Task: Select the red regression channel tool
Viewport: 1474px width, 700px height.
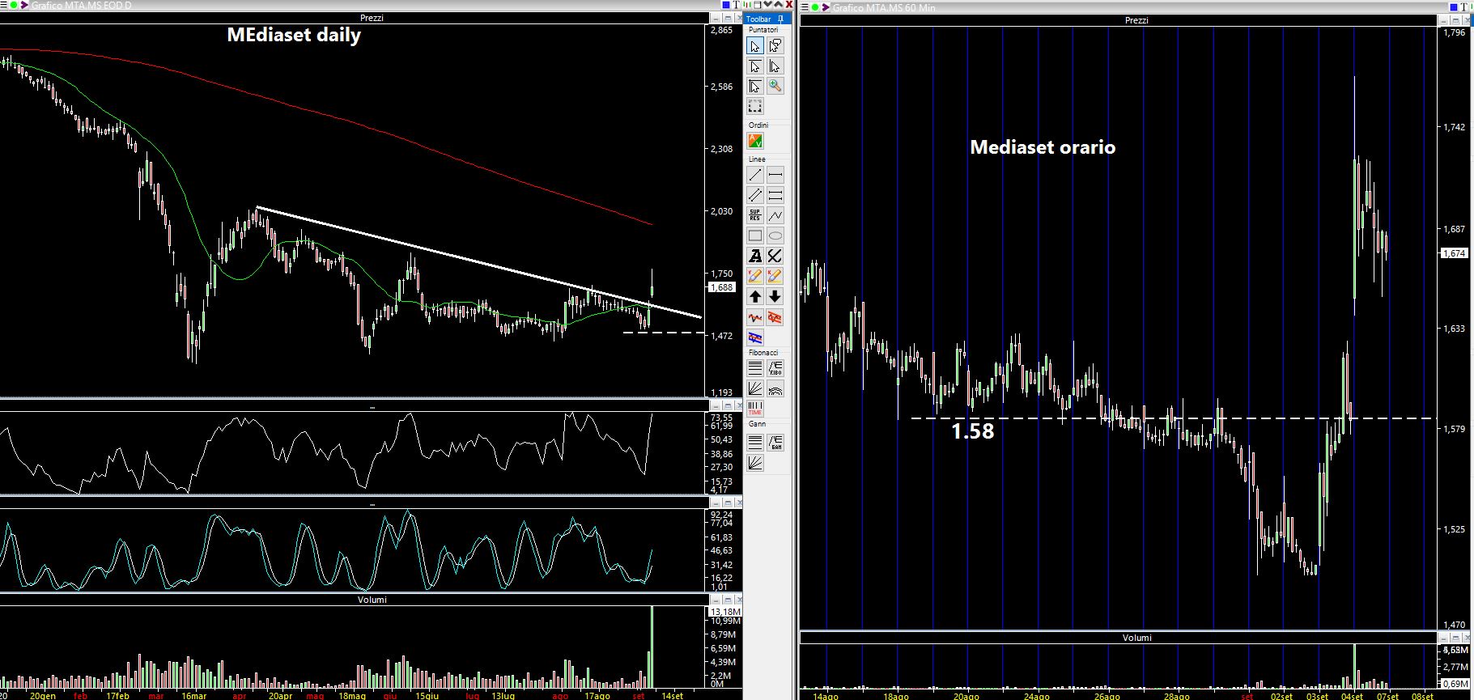Action: tap(775, 317)
